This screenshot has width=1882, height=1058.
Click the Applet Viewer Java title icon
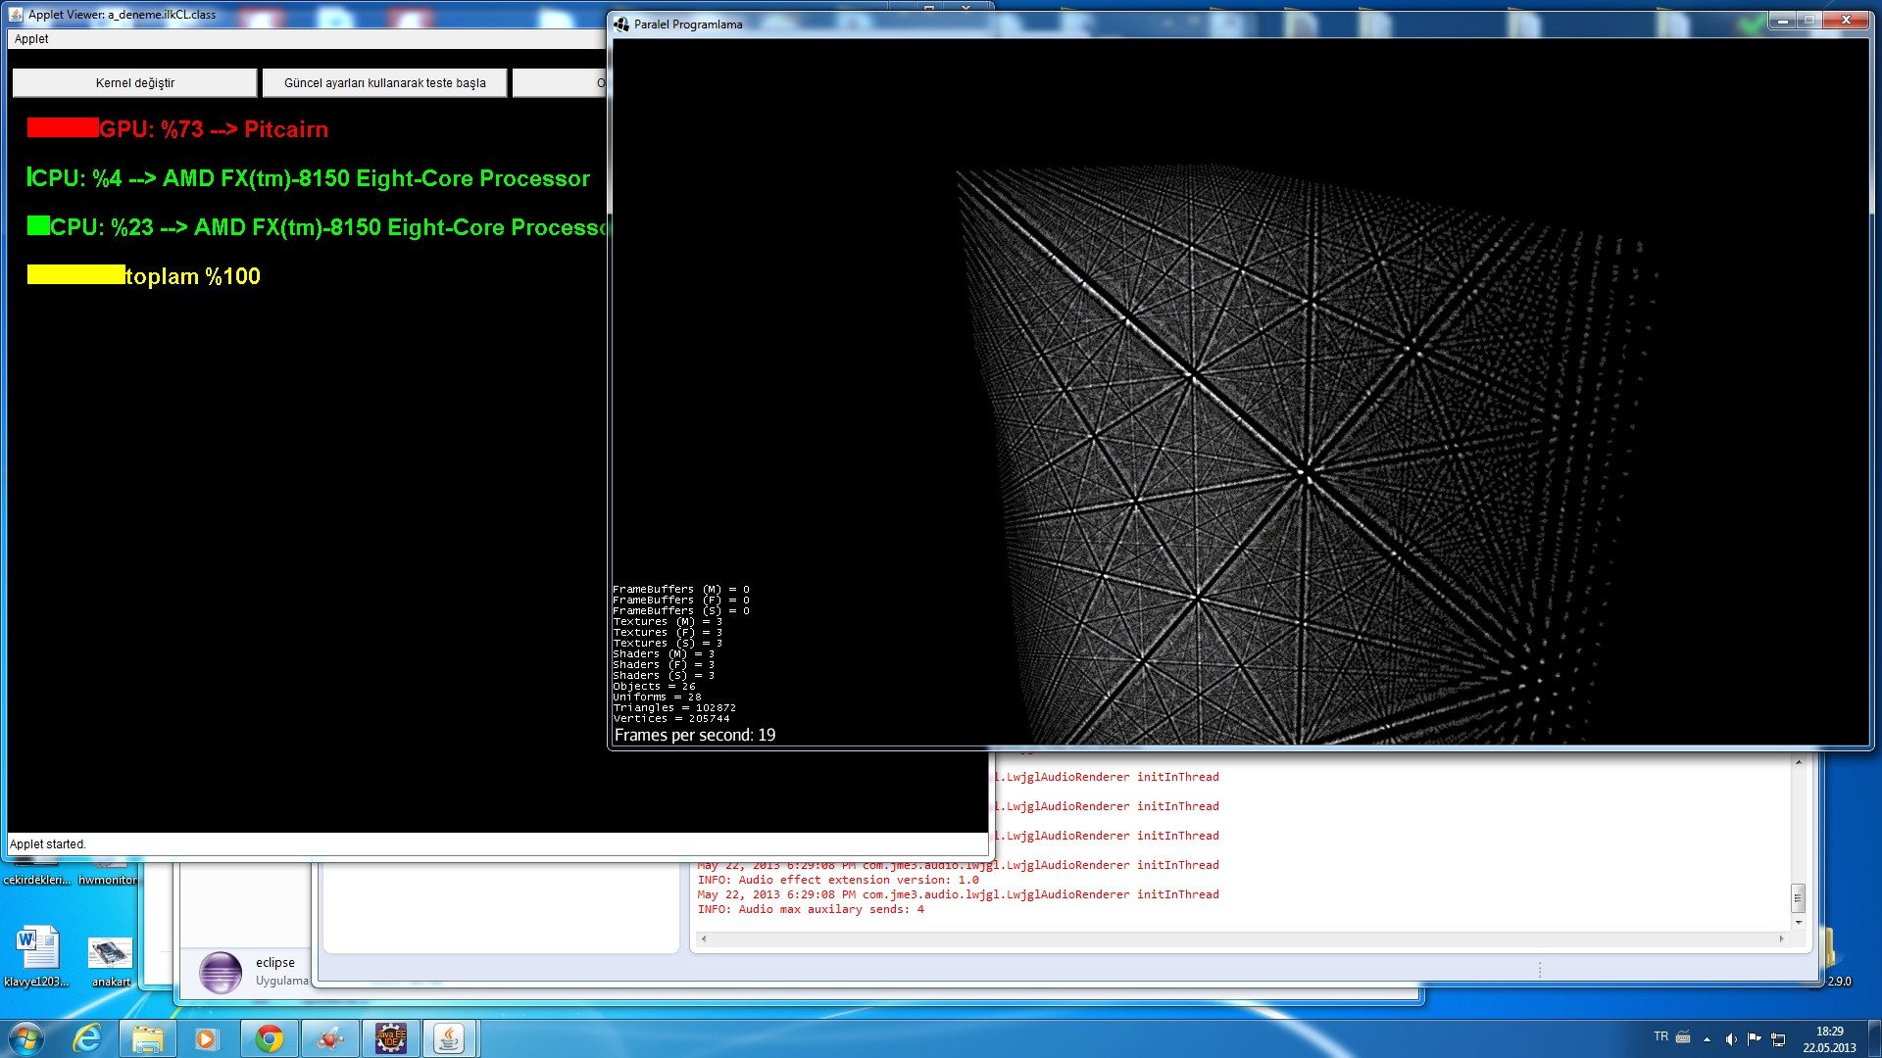tap(16, 15)
